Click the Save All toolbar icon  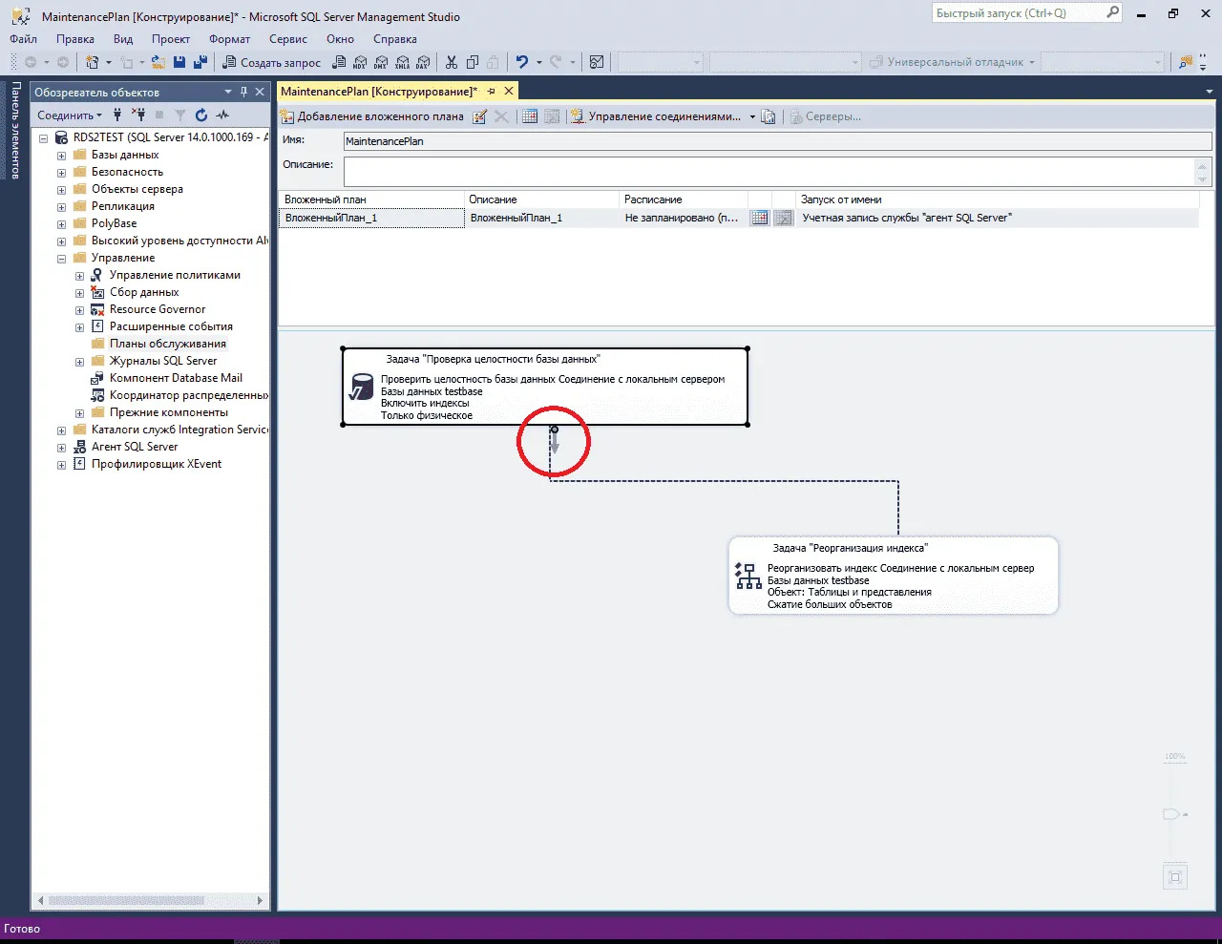pyautogui.click(x=200, y=62)
